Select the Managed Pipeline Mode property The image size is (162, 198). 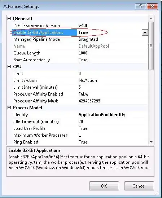[x=36, y=39]
